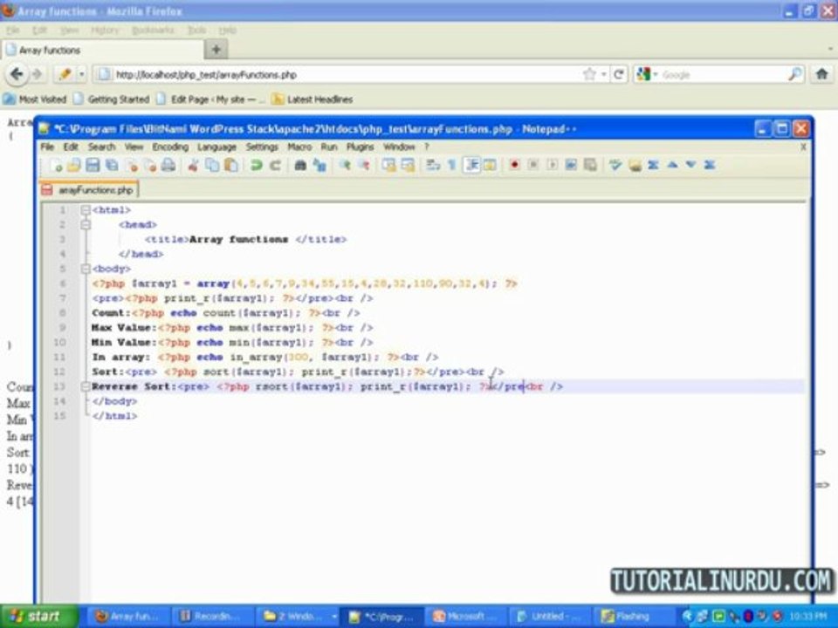Screen dimensions: 838x628
Task: Bookmark this page with the star
Action: 589,74
